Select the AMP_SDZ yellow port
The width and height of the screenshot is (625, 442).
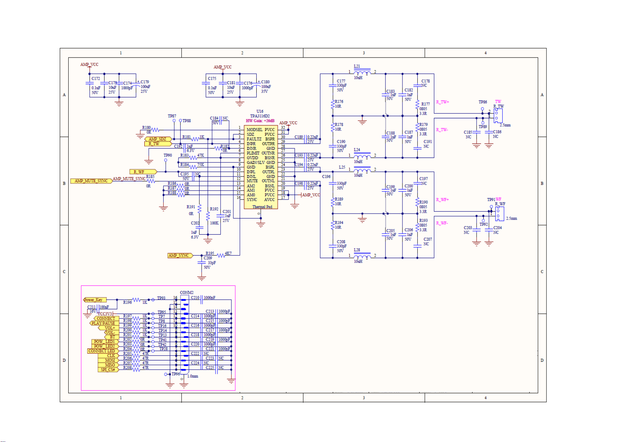158,139
